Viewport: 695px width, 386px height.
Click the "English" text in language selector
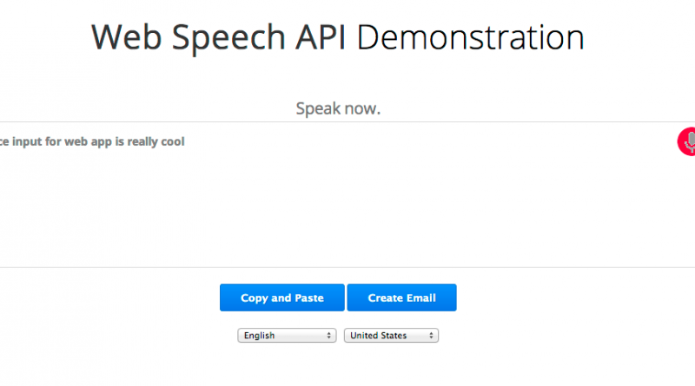click(259, 335)
